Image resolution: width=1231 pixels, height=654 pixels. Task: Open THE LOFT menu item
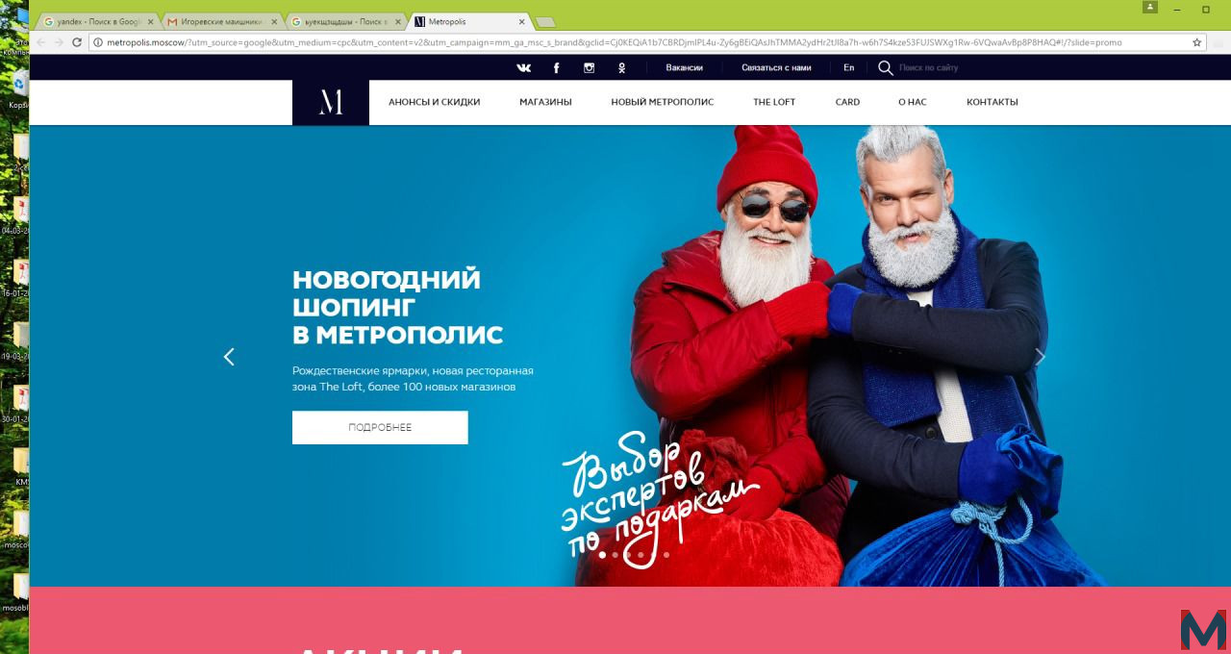tap(774, 102)
